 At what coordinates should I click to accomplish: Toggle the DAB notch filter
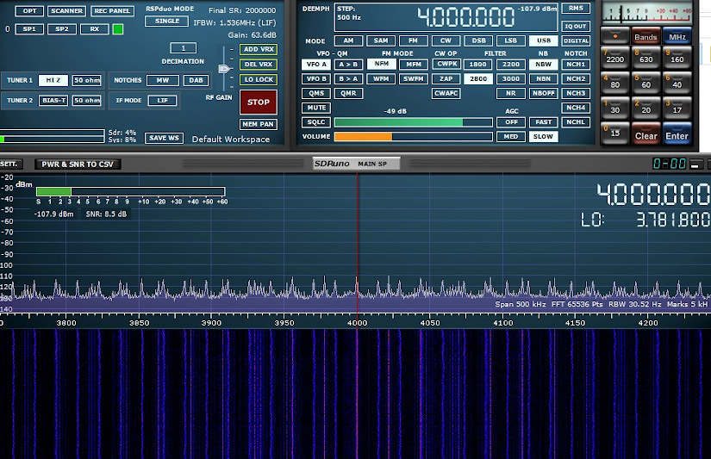196,80
